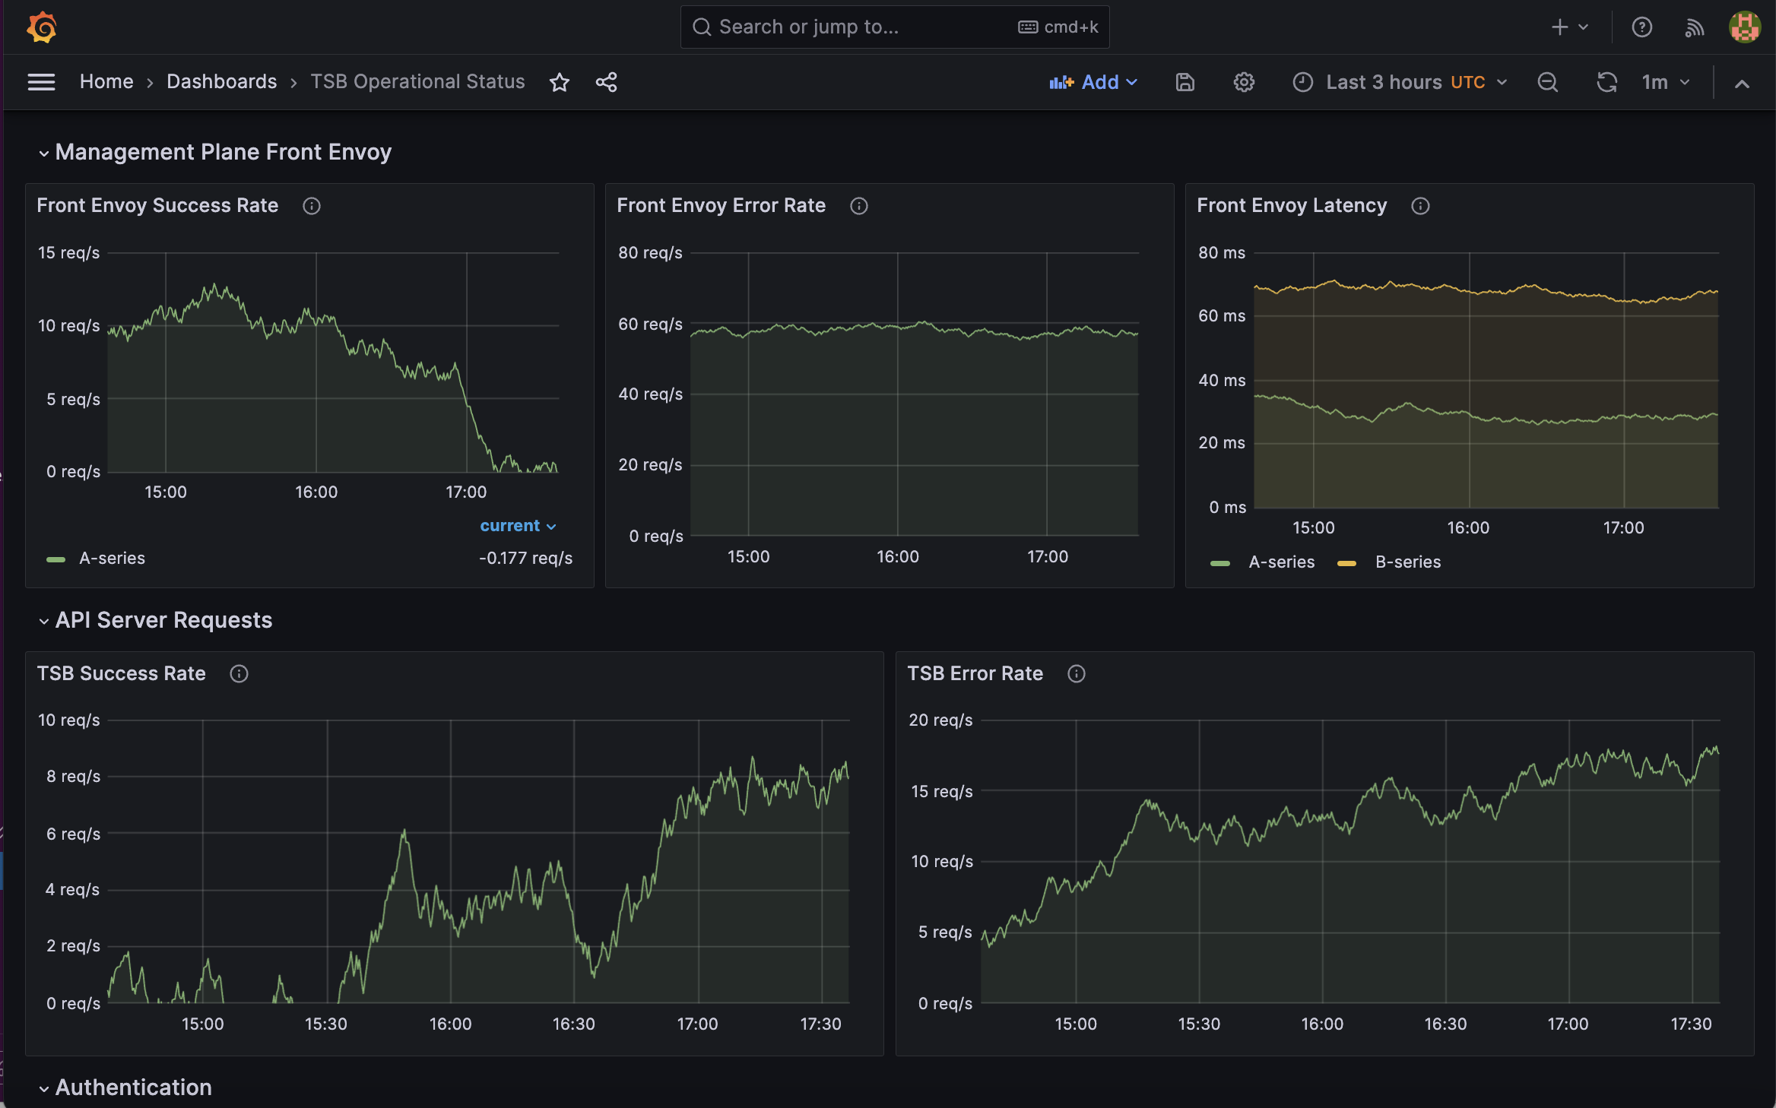Toggle A-series in Success Rate legend
The image size is (1776, 1108).
point(112,559)
